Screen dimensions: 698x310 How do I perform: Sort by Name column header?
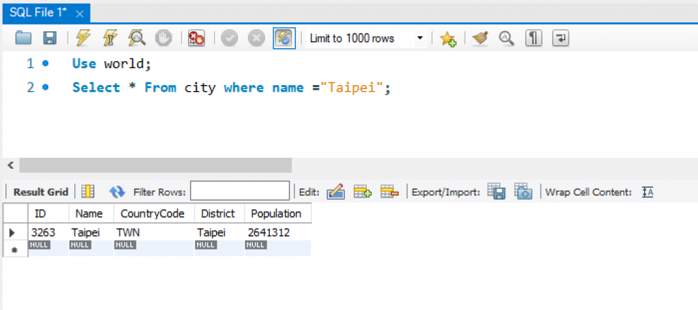pos(91,213)
